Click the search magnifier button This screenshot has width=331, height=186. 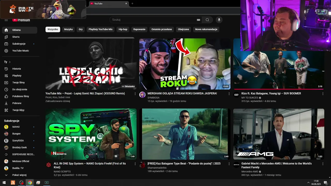[207, 20]
